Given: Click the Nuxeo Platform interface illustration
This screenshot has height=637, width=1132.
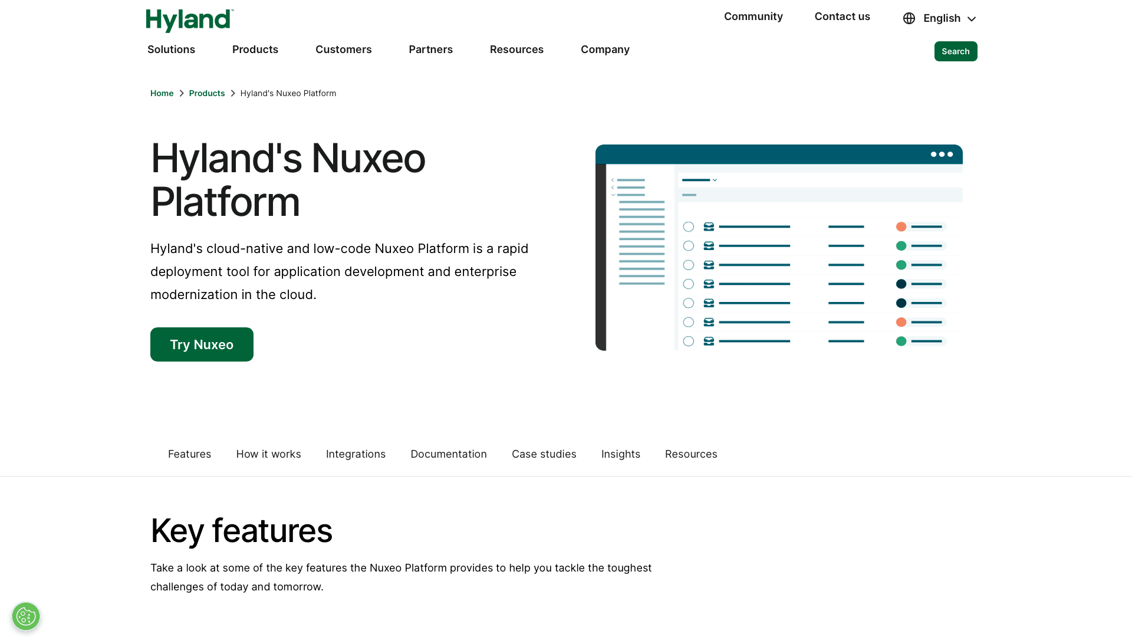Looking at the screenshot, I should tap(779, 248).
